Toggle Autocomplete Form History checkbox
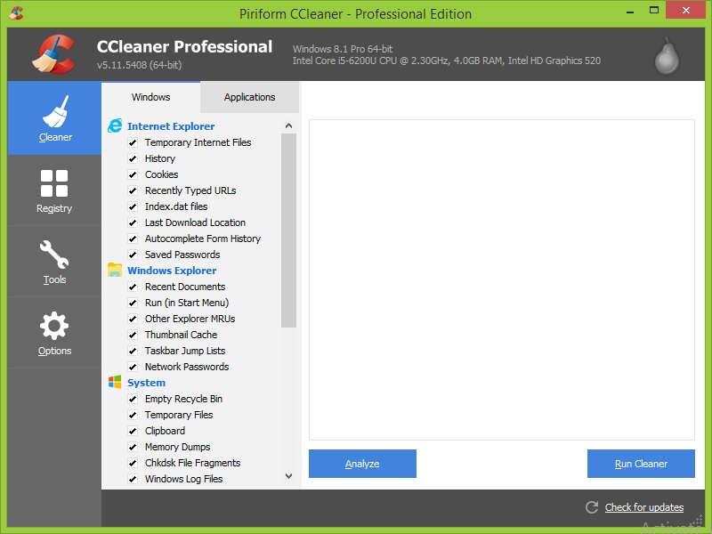 pyautogui.click(x=133, y=239)
